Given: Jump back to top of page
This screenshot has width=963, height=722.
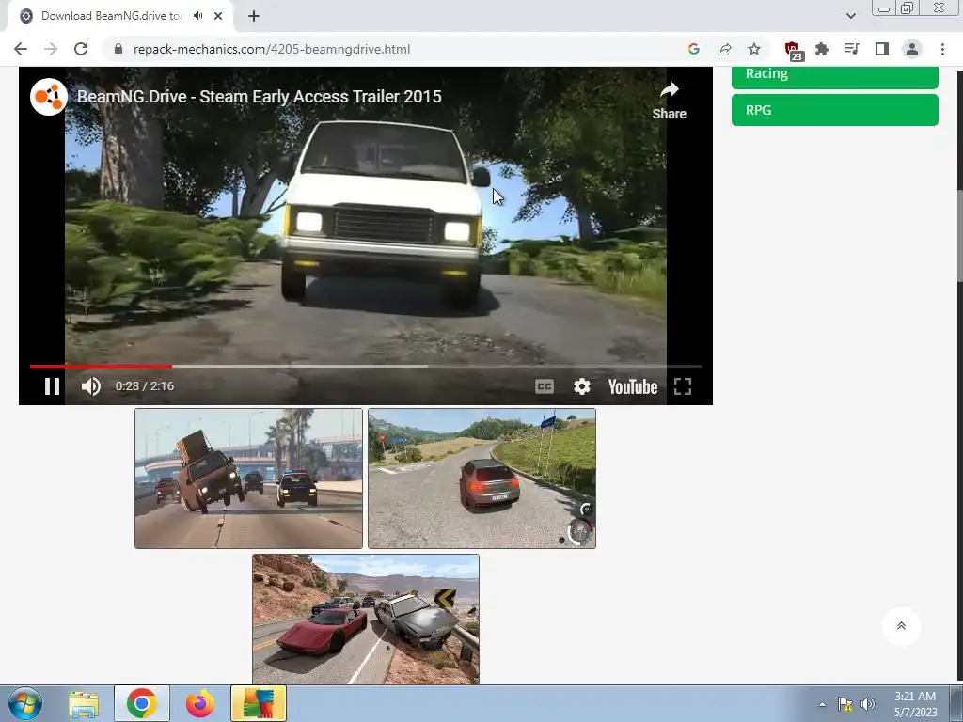Looking at the screenshot, I should pos(901,626).
